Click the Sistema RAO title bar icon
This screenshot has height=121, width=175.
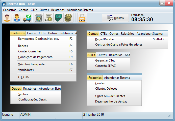(4, 4)
